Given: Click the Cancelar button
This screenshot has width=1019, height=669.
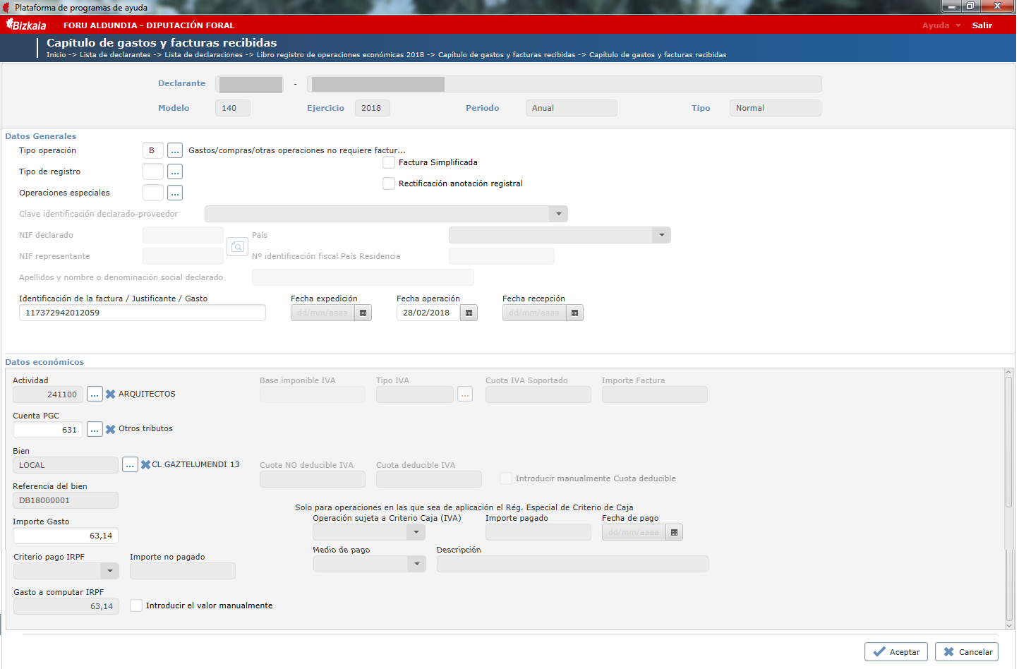Looking at the screenshot, I should [967, 652].
